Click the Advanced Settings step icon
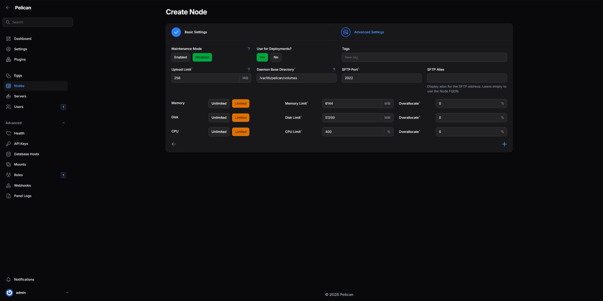The image size is (603, 301). click(x=346, y=32)
